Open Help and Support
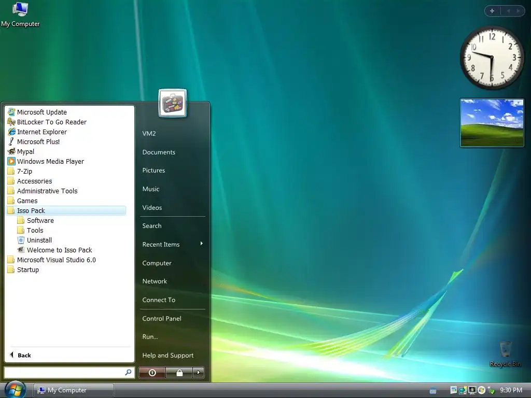 (x=168, y=356)
